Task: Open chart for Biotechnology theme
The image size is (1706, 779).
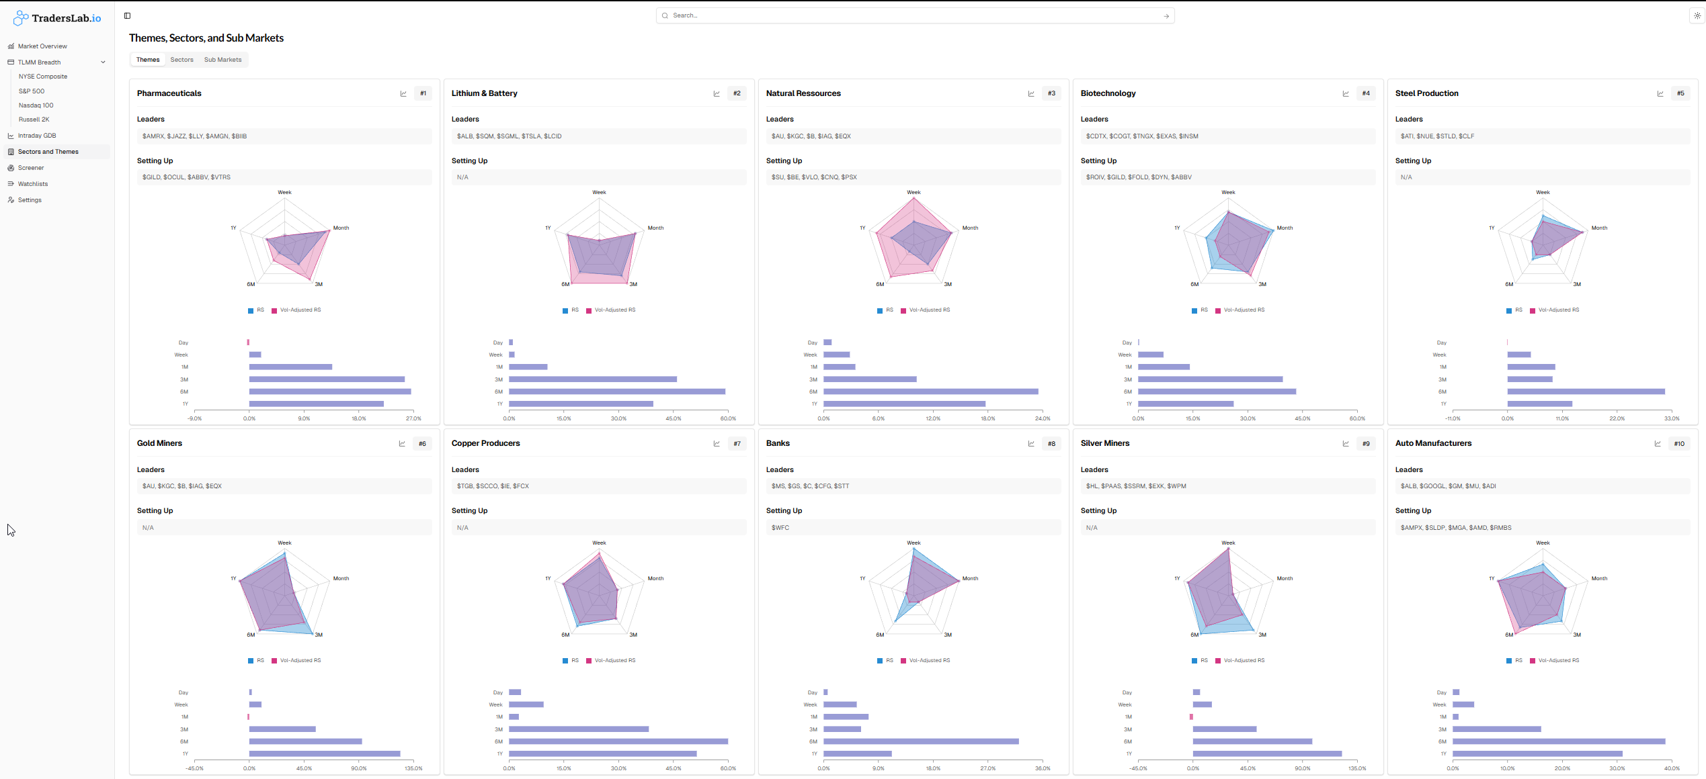Action: point(1346,94)
